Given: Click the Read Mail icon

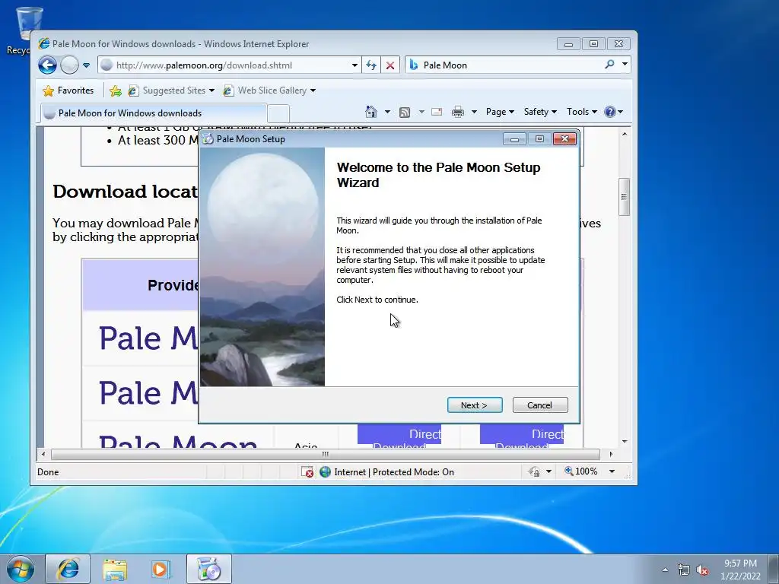Looking at the screenshot, I should pos(437,112).
